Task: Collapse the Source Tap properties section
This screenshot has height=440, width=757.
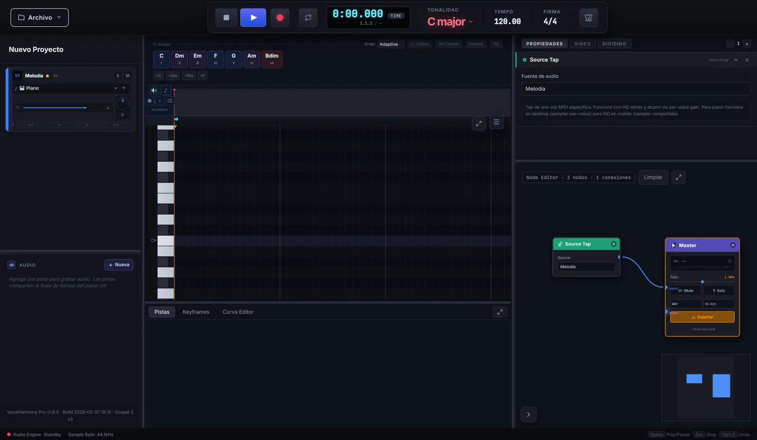Action: (x=736, y=60)
